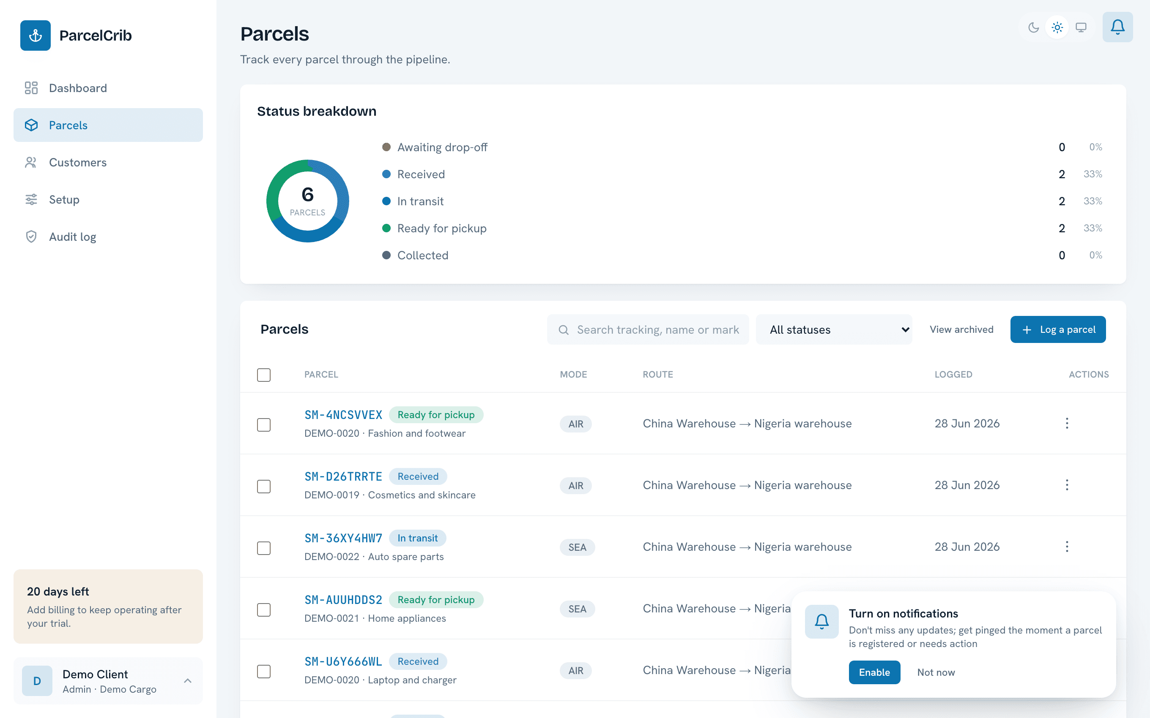The image size is (1150, 718).
Task: Open the Audit log nav item
Action: pos(108,237)
